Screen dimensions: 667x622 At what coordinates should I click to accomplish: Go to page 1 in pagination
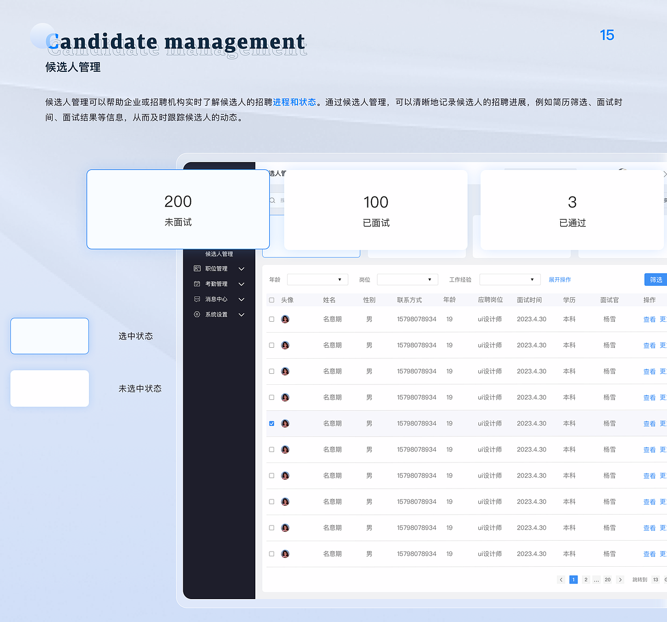[573, 580]
